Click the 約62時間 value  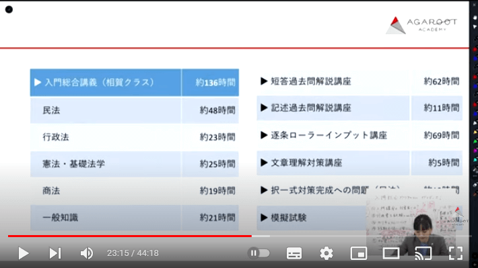pos(442,81)
